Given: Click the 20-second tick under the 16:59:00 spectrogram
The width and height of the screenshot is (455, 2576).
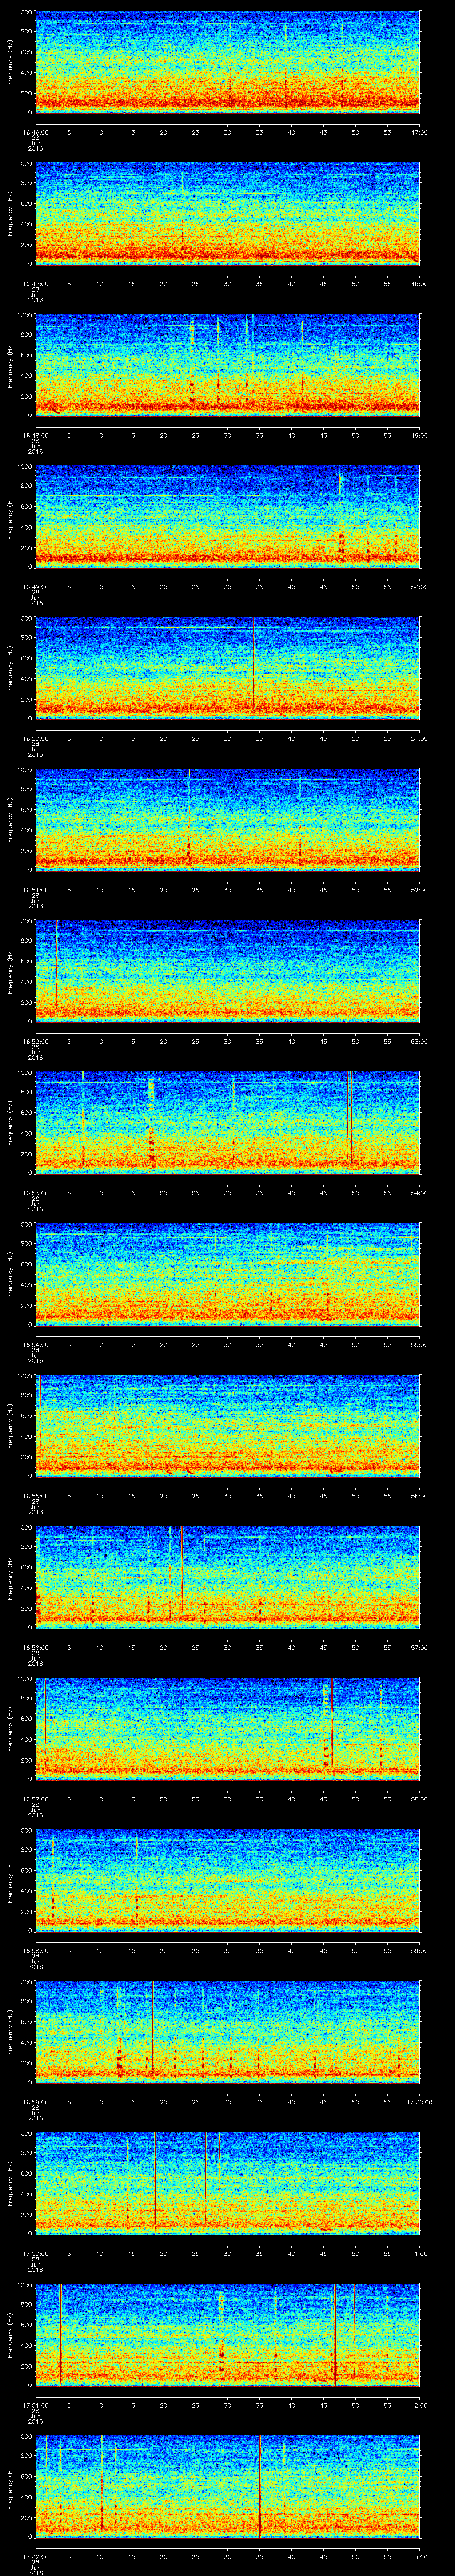Looking at the screenshot, I should (x=163, y=2102).
